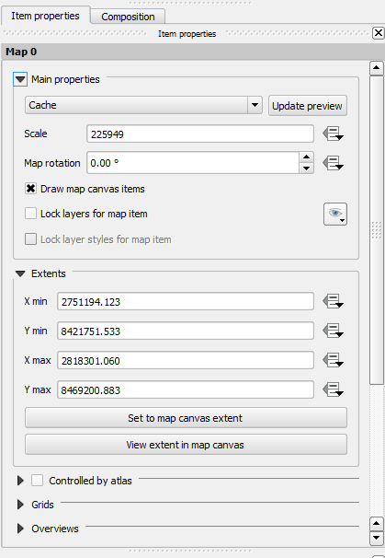Open data-defined override for Y max
Screen dimensions: 385x558
(333, 389)
